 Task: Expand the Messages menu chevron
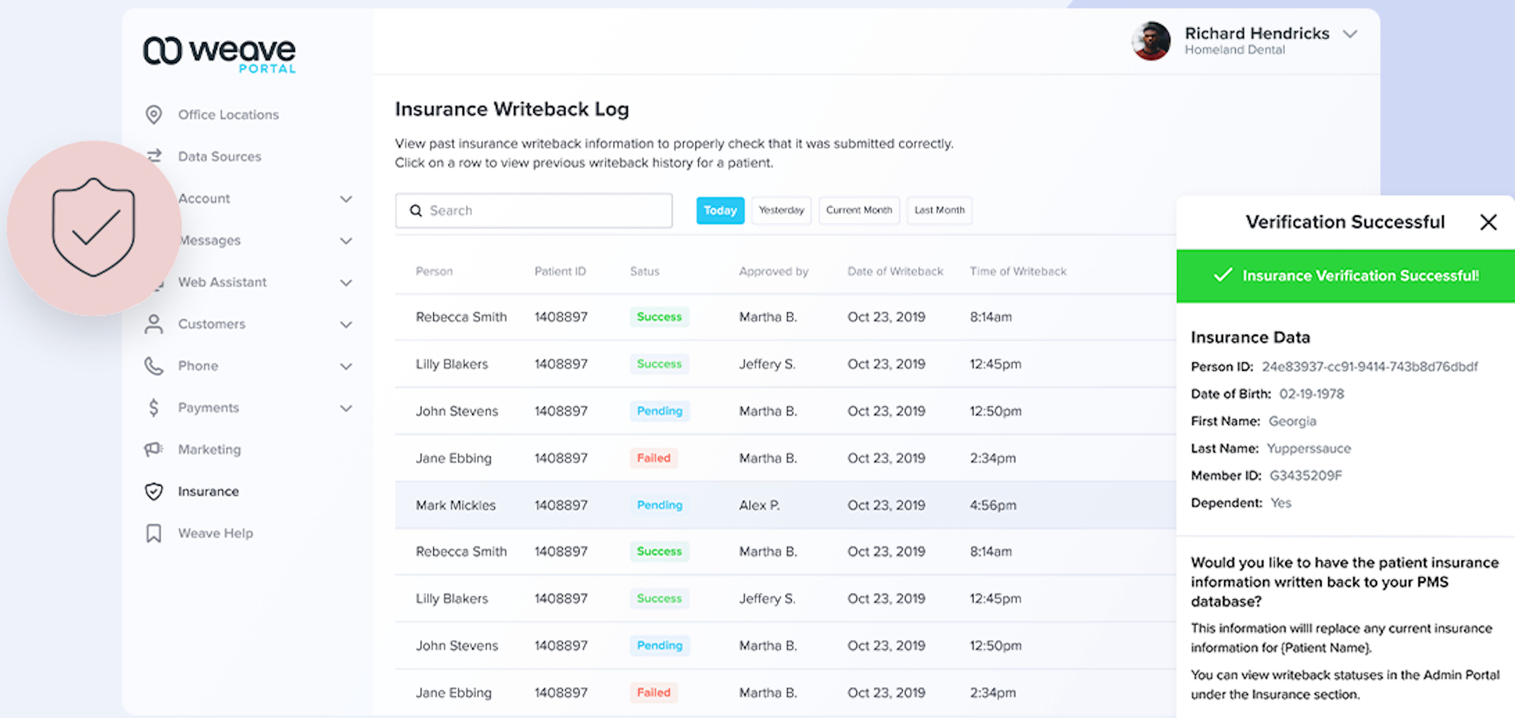tap(346, 241)
